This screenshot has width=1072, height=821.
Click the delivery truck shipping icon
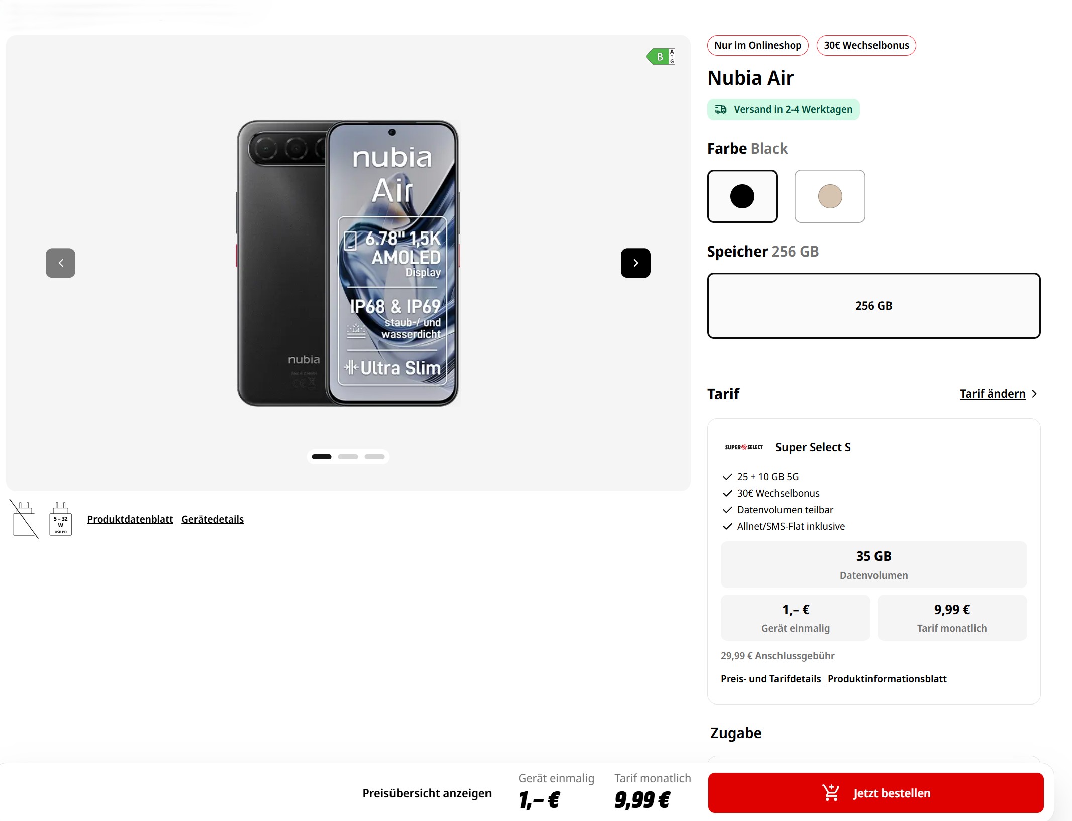721,109
